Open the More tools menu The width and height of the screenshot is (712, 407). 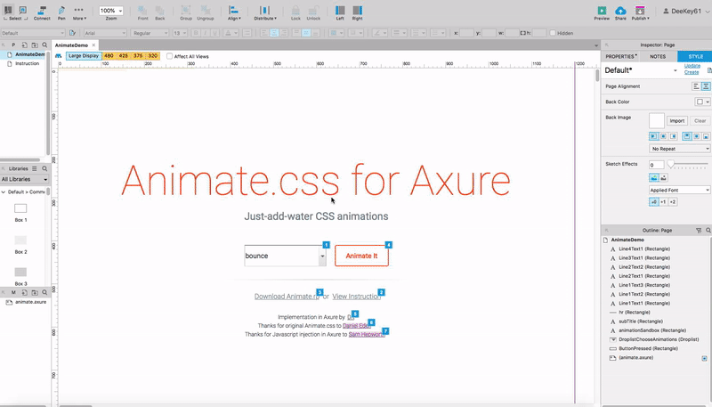click(x=79, y=12)
